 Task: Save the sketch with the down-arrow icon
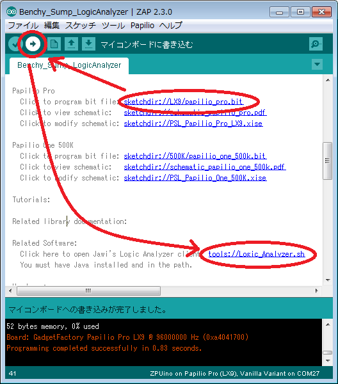(88, 44)
